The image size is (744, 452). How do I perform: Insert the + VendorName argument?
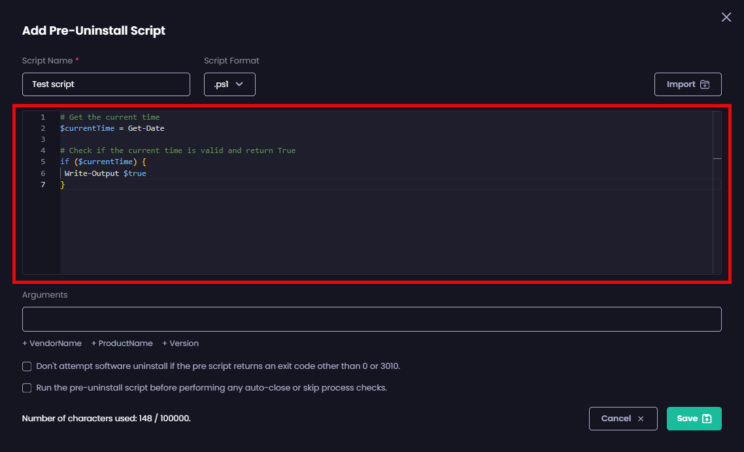(52, 343)
